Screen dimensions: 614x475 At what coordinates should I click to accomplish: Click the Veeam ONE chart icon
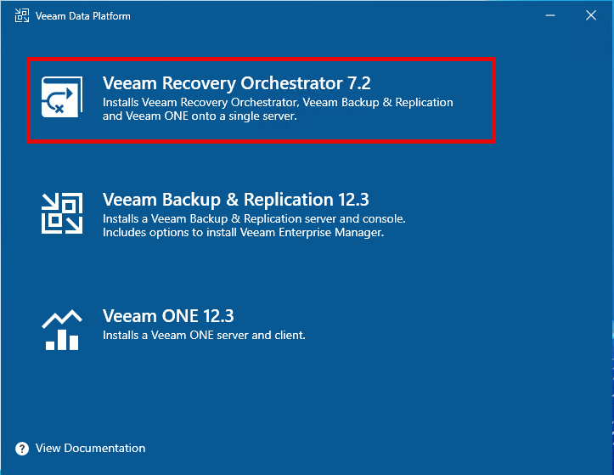[61, 329]
